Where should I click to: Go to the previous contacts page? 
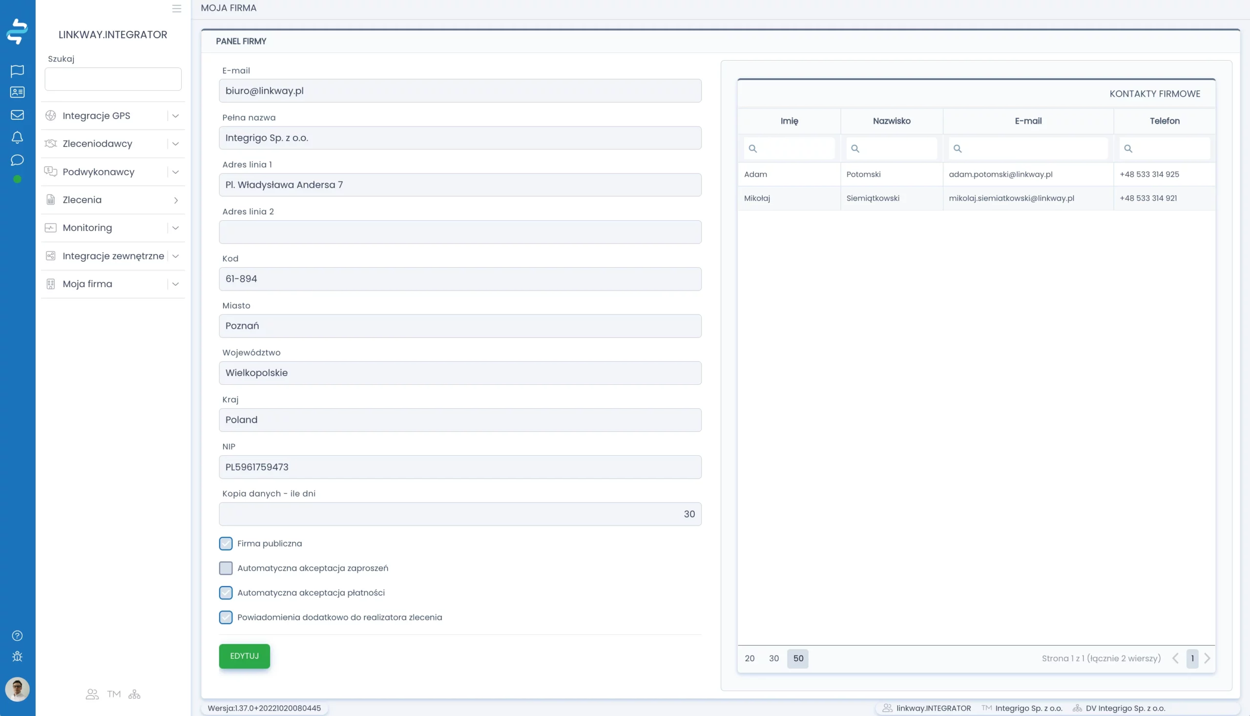click(x=1175, y=658)
